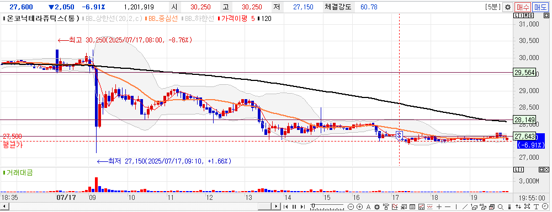Click the chart format tool icon

point(386,206)
